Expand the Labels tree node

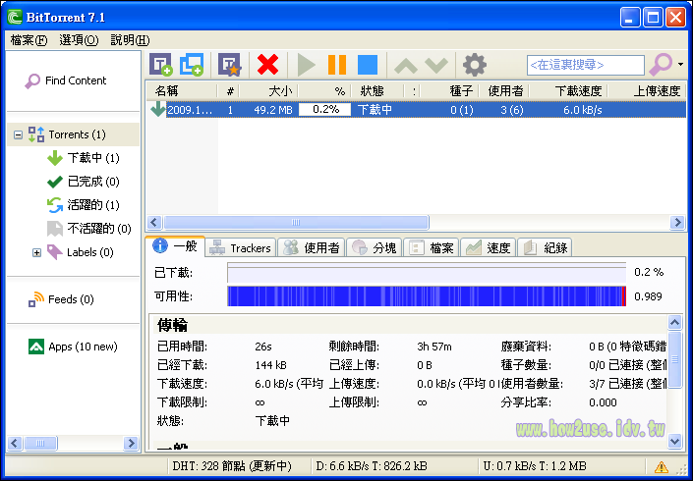(37, 252)
